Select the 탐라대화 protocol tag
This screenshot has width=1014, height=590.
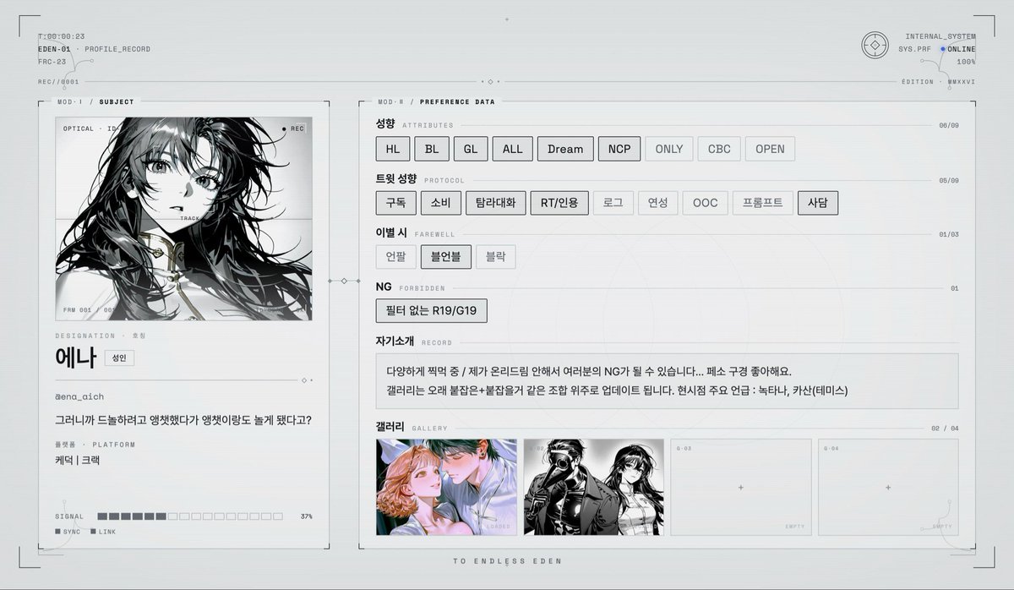[495, 203]
